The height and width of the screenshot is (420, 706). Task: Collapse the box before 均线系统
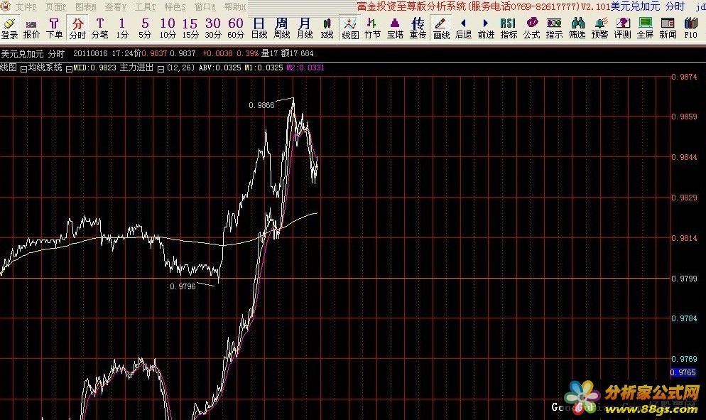tap(24, 69)
